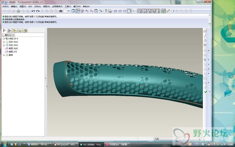Open the selection box dropdown arrow

pyautogui.click(x=69, y=11)
